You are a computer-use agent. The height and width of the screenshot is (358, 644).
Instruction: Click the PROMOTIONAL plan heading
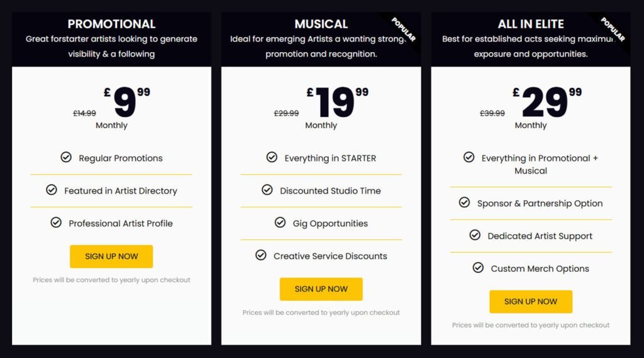(111, 24)
